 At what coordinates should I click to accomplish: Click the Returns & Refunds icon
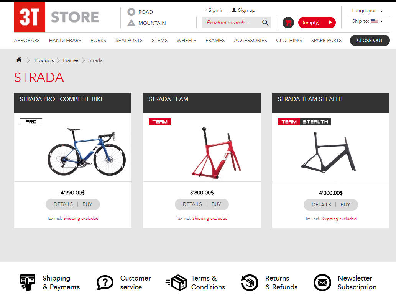pos(250,283)
